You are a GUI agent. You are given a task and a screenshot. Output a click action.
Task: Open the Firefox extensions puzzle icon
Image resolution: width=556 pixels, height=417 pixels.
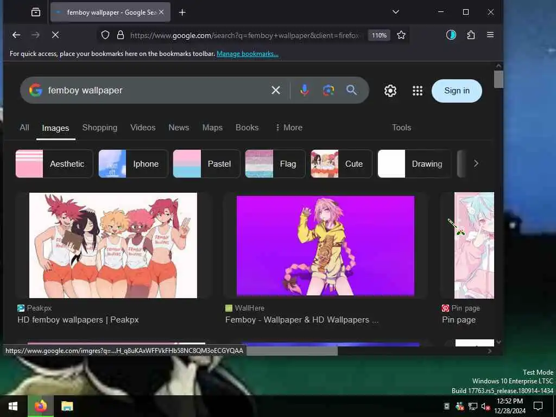471,35
